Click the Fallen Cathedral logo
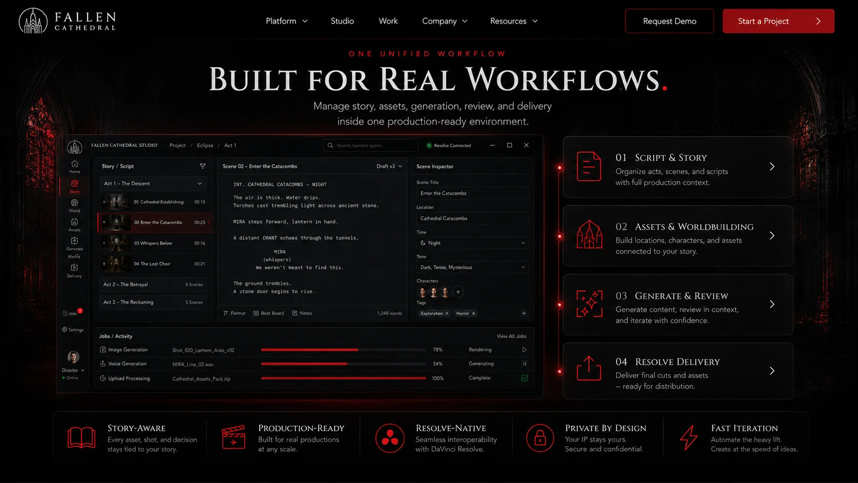Image resolution: width=858 pixels, height=483 pixels. coord(67,21)
